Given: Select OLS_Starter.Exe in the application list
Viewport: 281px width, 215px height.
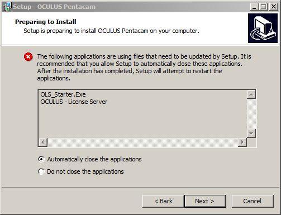Looking at the screenshot, I should pyautogui.click(x=63, y=94).
